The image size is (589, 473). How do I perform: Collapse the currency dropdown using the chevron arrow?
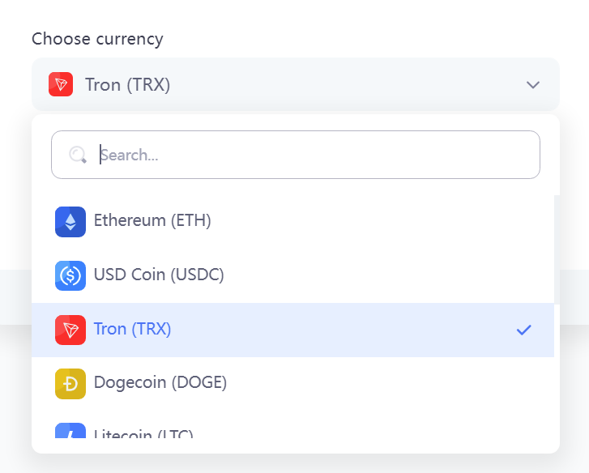(533, 84)
